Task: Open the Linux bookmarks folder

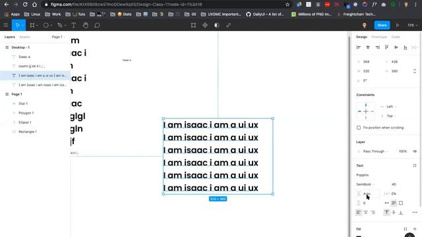Action: pos(32,14)
